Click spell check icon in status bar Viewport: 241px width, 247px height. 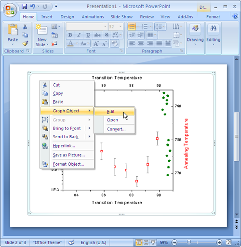coord(71,242)
